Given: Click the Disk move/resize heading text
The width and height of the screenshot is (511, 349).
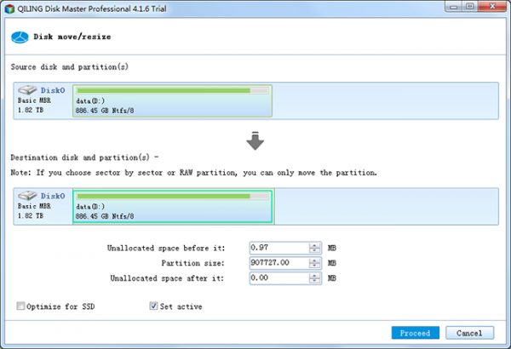Looking at the screenshot, I should click(72, 37).
